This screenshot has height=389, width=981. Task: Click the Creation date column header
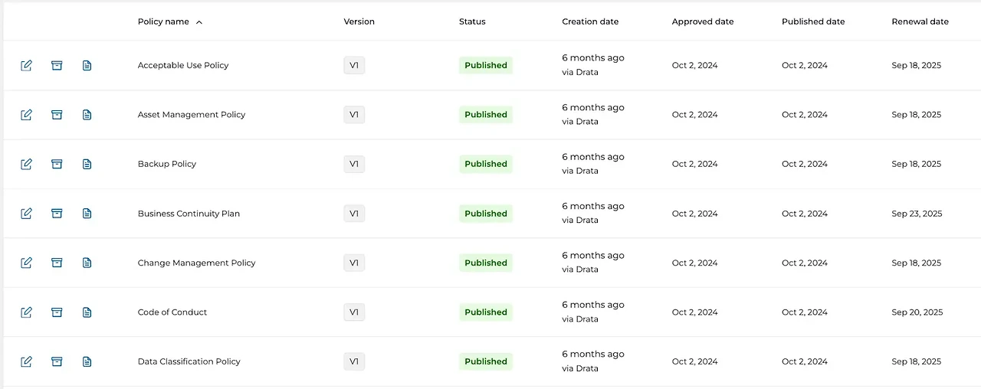590,22
